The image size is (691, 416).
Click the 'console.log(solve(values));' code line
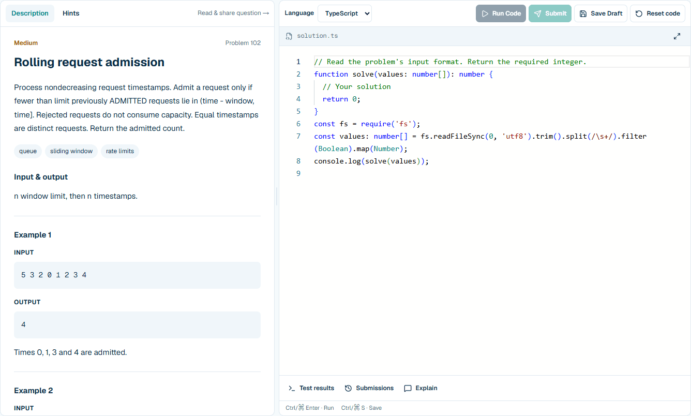371,161
